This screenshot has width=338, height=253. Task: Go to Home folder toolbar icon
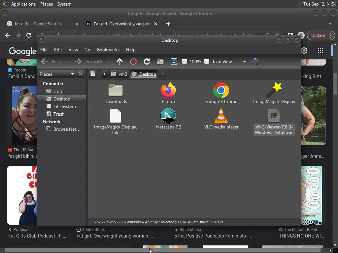pyautogui.click(x=160, y=62)
